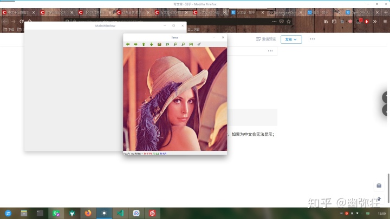This screenshot has height=219, width=390.
Task: Open the taskbar launcher menu
Action: [x=8, y=213]
